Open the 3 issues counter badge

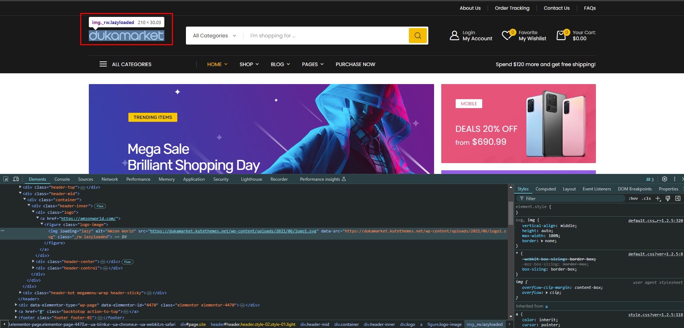[650, 180]
